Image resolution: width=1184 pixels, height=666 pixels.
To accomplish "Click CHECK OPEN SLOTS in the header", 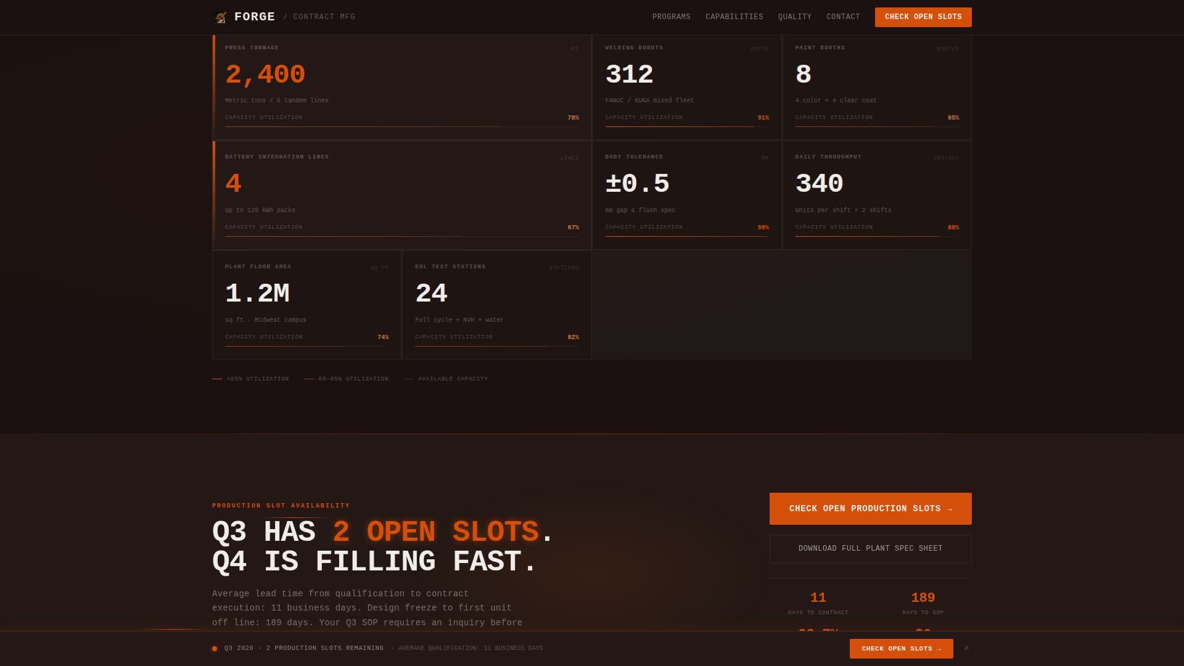I will (x=923, y=17).
